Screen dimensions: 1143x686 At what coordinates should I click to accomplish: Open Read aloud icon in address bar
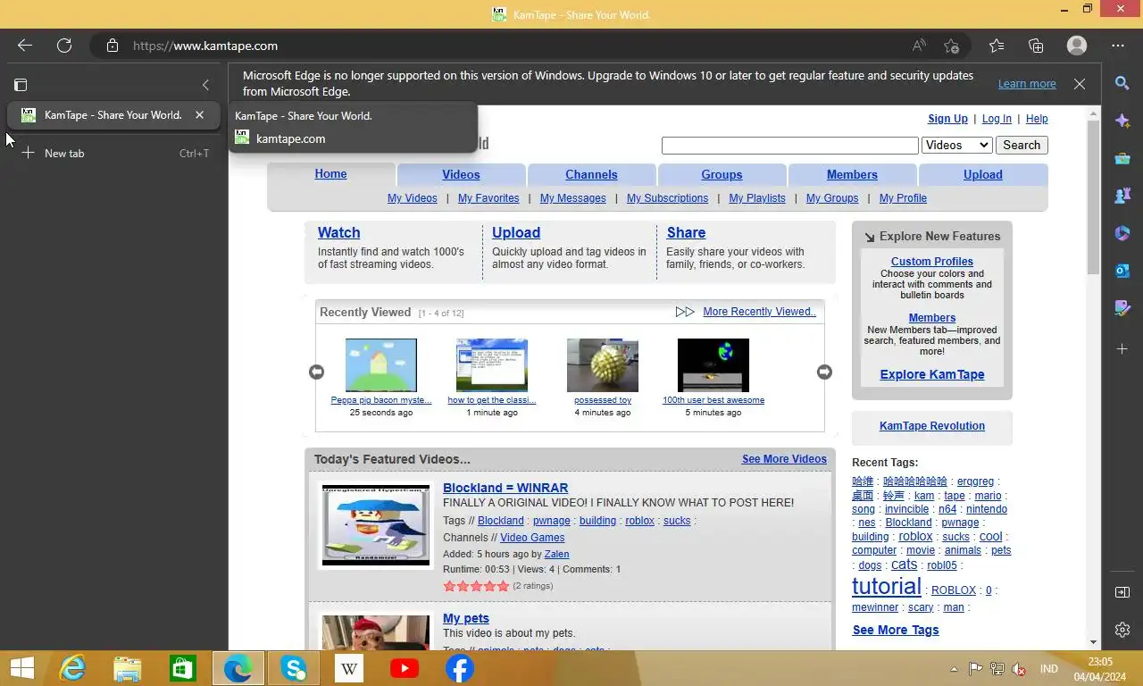[919, 46]
